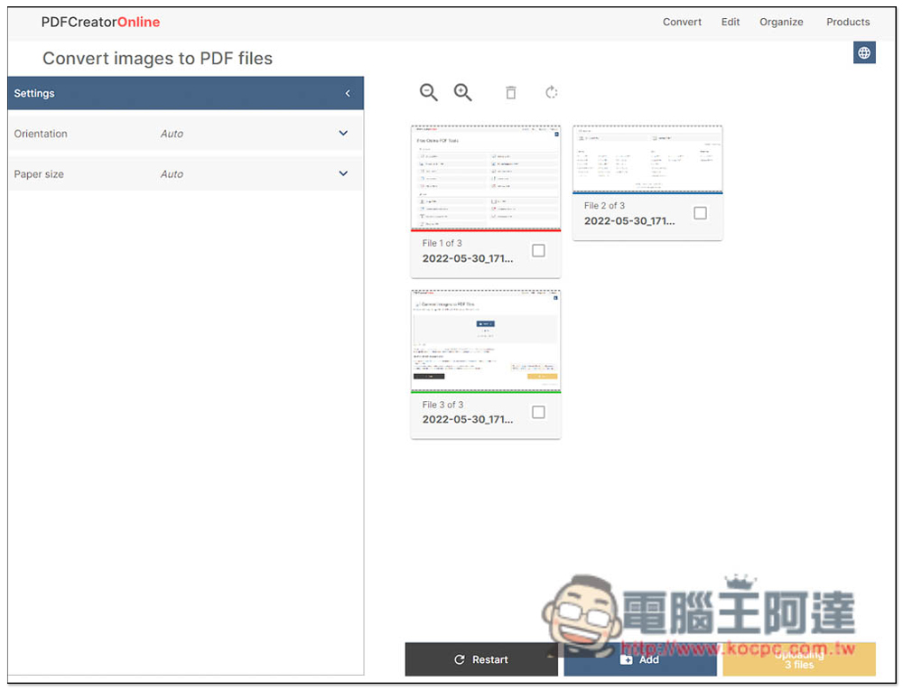Collapse the Settings panel with its chevron
This screenshot has width=903, height=691.
coord(349,93)
